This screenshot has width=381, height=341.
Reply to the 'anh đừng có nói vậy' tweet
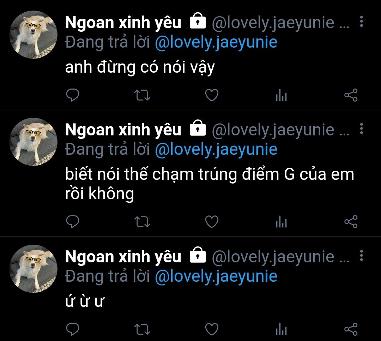[x=73, y=95]
